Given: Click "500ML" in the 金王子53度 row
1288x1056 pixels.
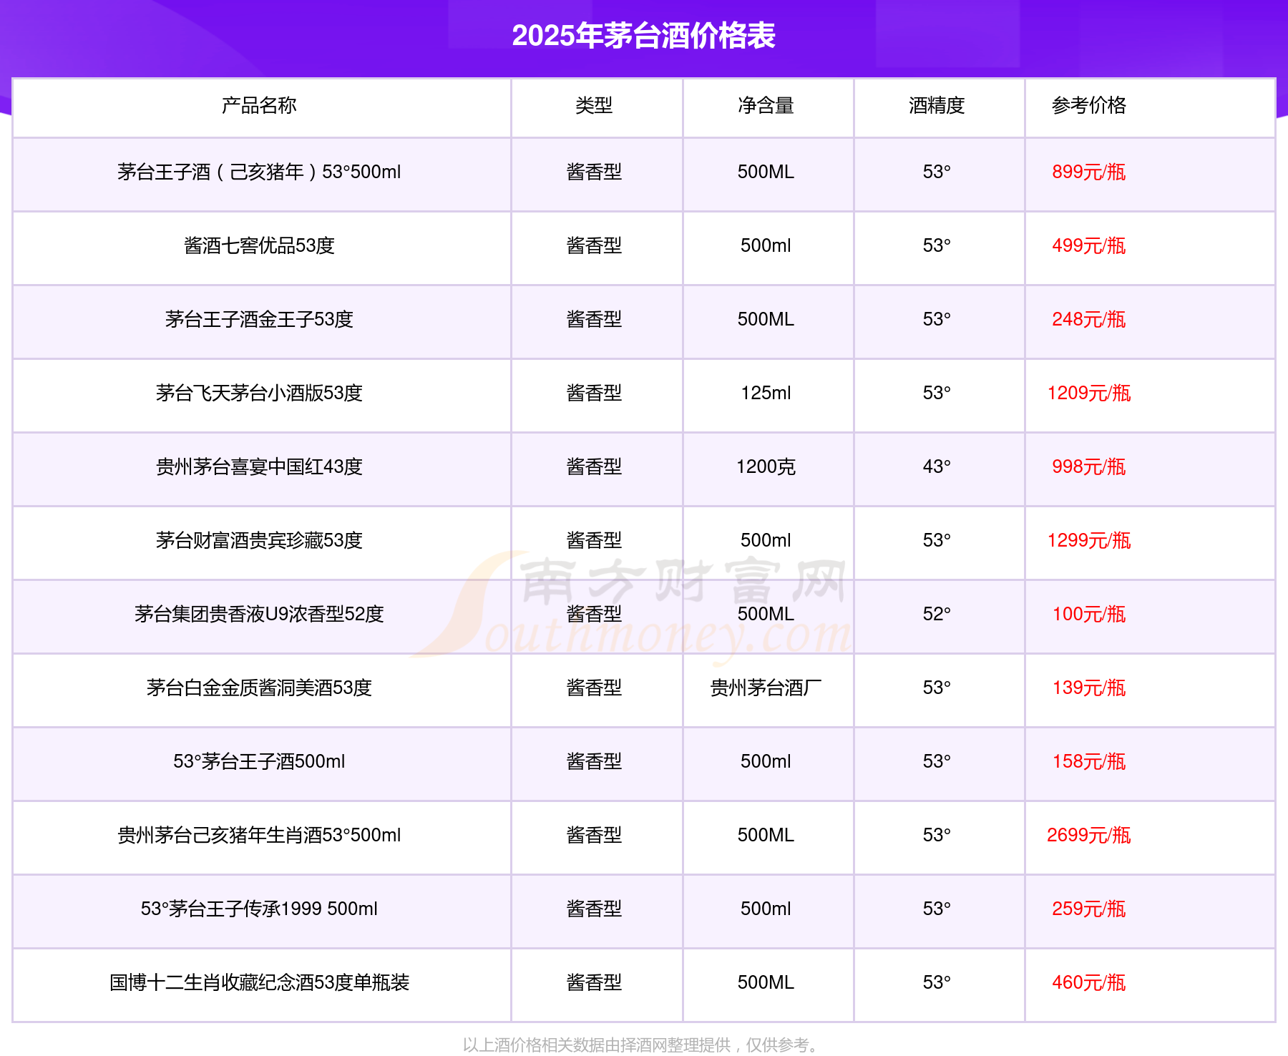Looking at the screenshot, I should (x=766, y=319).
